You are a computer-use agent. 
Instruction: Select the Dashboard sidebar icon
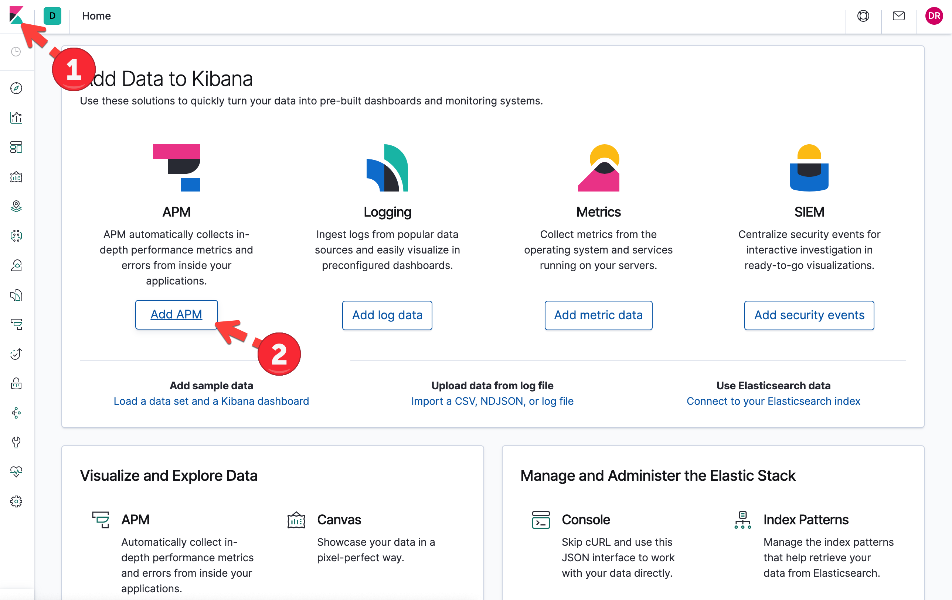pyautogui.click(x=17, y=146)
